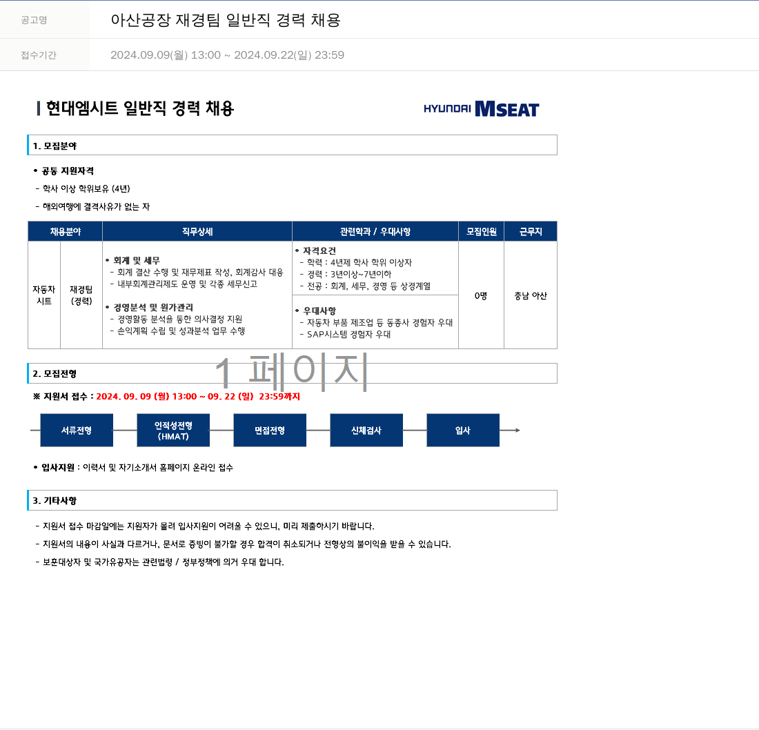Click the line '전공 : 회계, 세무, 경영 등 상경계열'

[x=369, y=286]
